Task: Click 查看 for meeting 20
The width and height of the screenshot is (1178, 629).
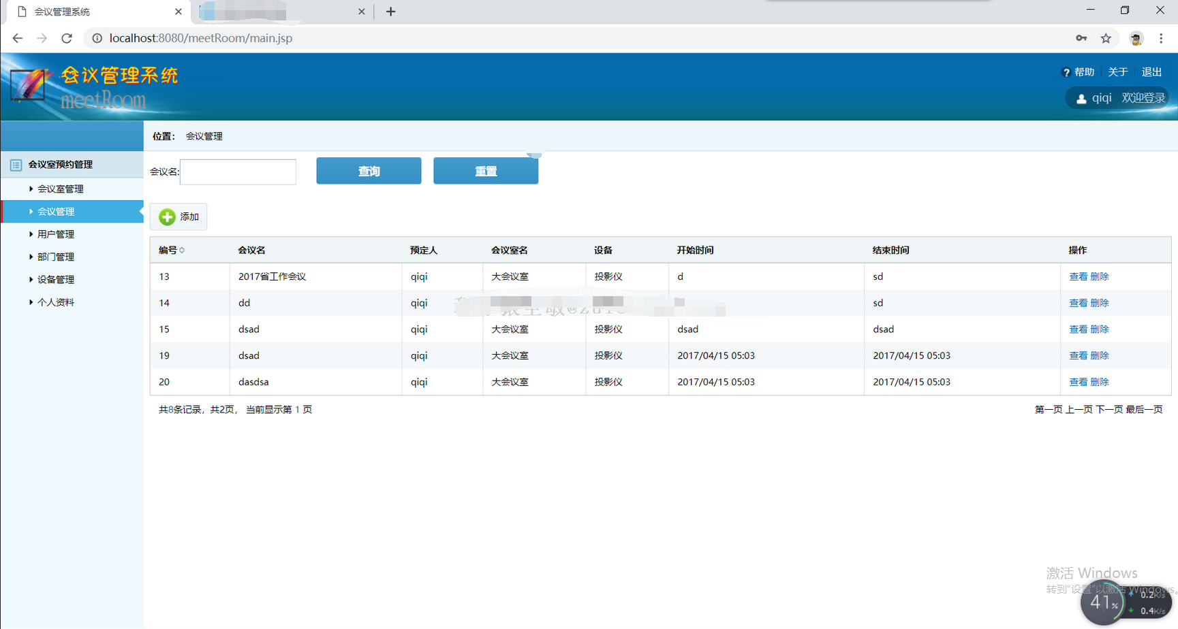Action: tap(1079, 382)
